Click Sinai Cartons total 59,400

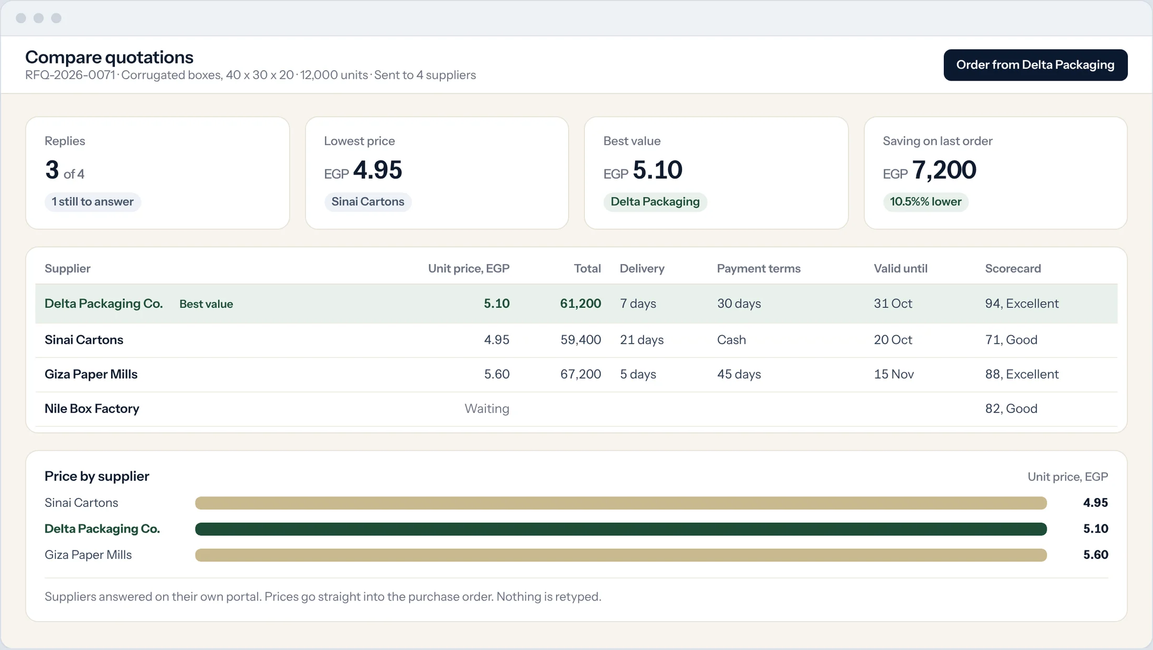[x=580, y=340]
